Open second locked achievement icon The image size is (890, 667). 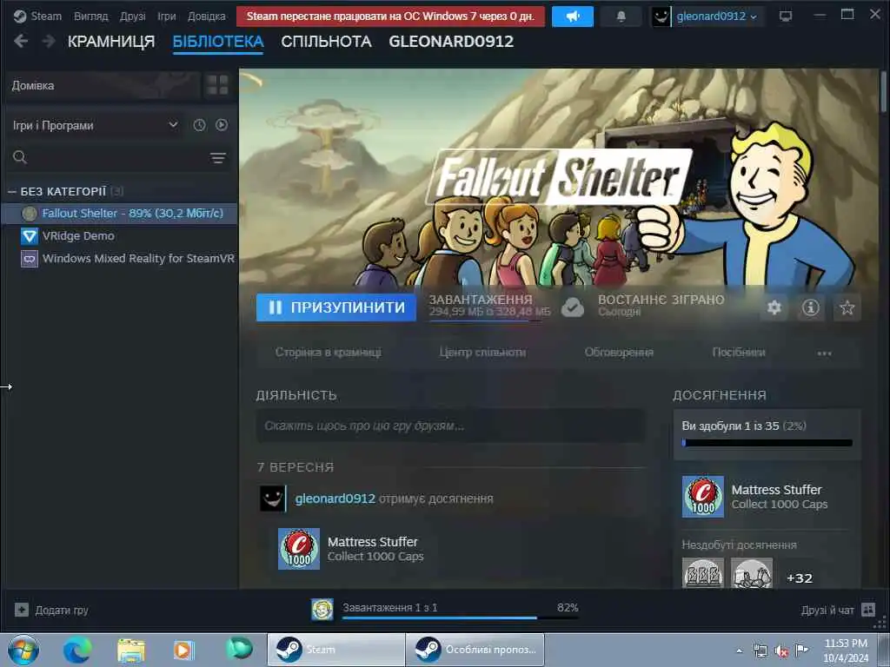click(752, 573)
